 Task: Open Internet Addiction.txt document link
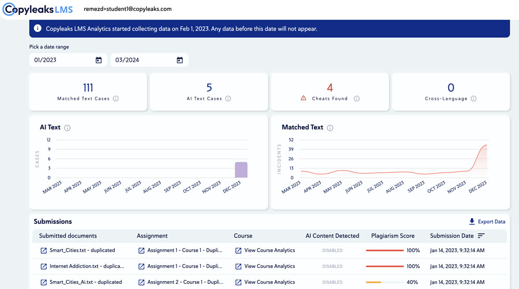pos(87,266)
